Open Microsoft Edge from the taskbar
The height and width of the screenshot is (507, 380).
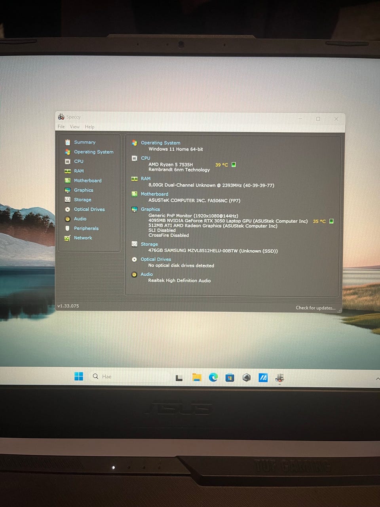213,377
